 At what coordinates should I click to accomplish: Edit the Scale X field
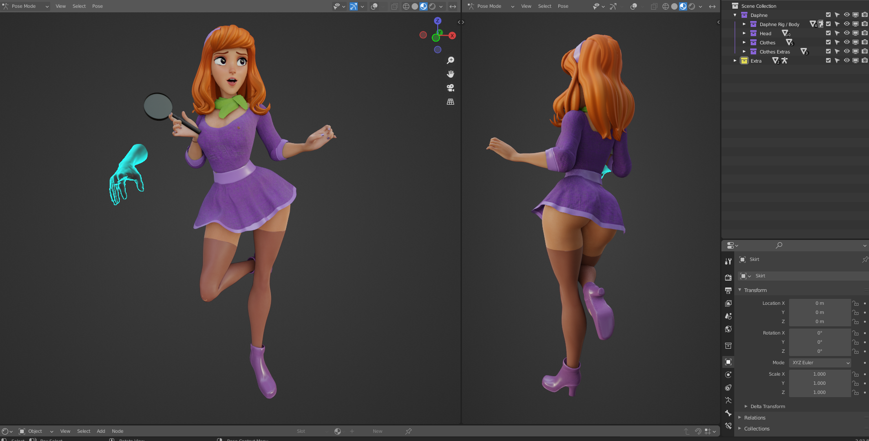[x=820, y=374]
